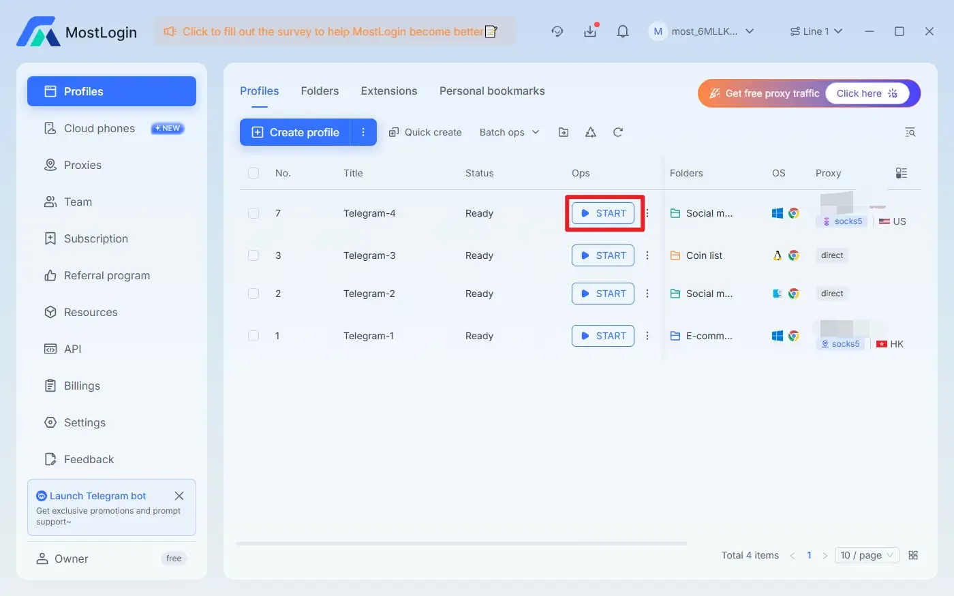This screenshot has height=596, width=954.
Task: Switch to the Extensions tab
Action: tap(388, 91)
